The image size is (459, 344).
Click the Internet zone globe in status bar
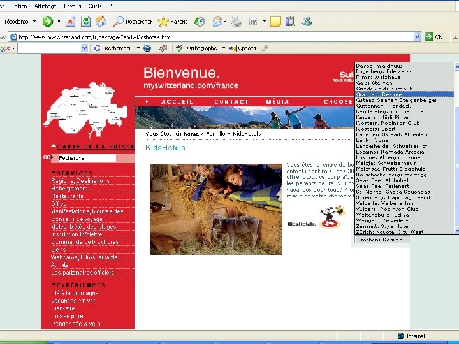pos(401,336)
